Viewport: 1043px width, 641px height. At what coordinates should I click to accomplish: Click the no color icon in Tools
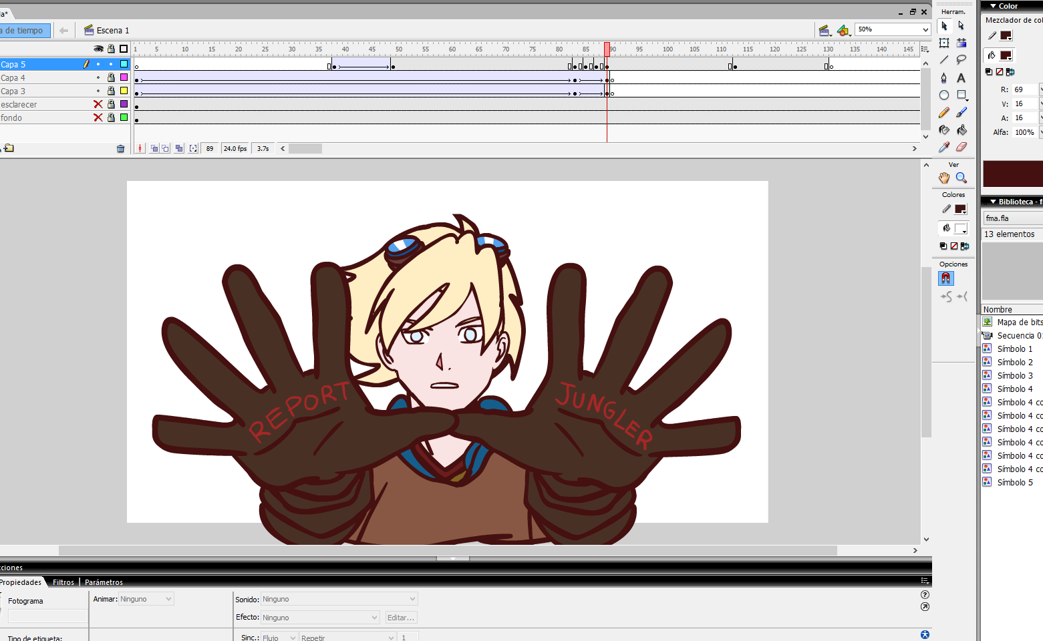coord(954,246)
